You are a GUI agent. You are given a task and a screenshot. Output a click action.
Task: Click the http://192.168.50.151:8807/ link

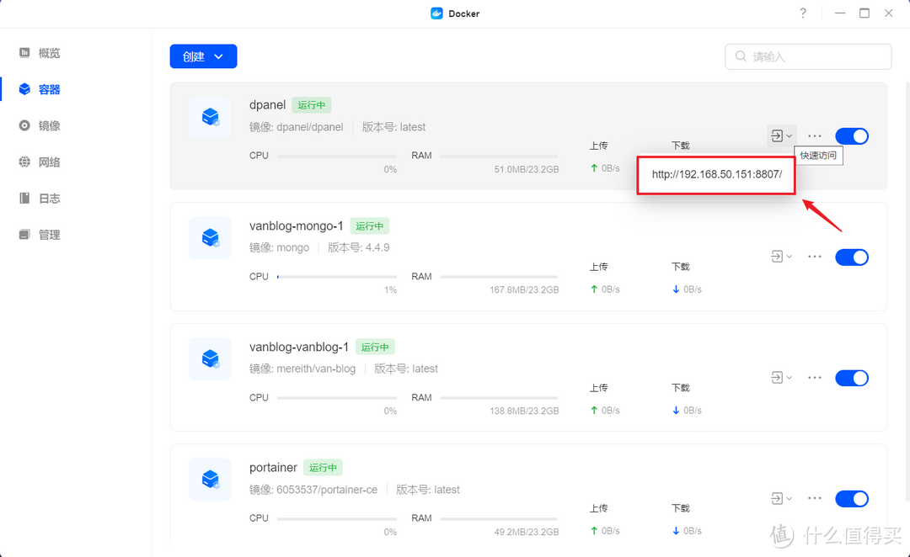715,174
